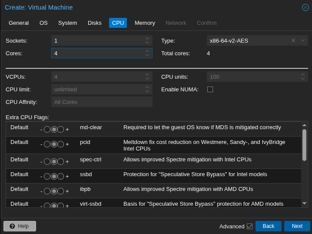Screen dimensions: 312x234
Task: Clear the CPU Type field with X icon
Action: point(293,40)
